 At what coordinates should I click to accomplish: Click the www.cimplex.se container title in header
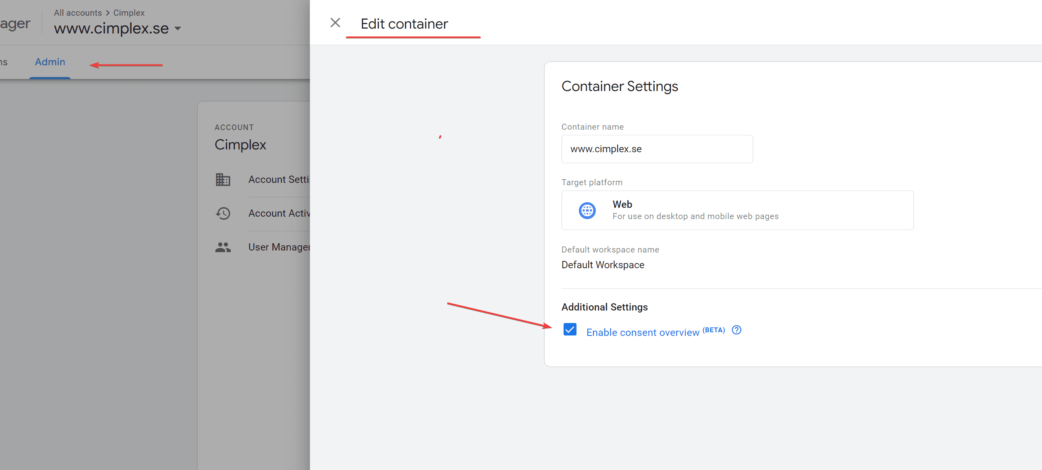[111, 28]
